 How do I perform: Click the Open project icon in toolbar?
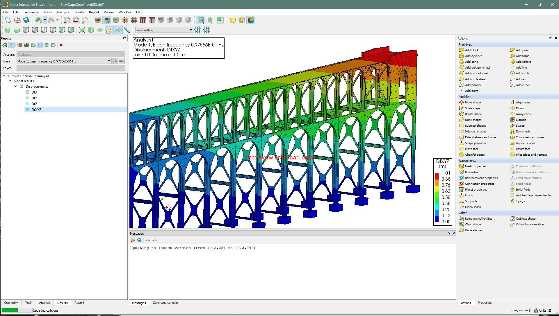(x=17, y=20)
